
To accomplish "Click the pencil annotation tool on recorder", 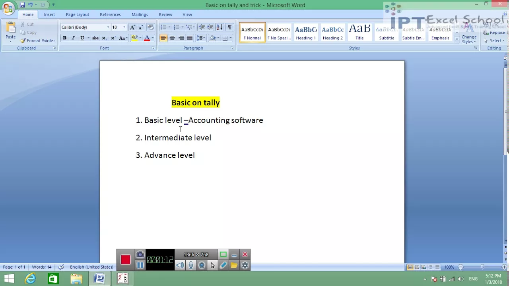I will [x=223, y=265].
